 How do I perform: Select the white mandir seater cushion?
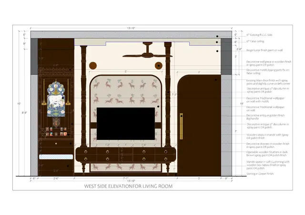pyautogui.click(x=56, y=157)
